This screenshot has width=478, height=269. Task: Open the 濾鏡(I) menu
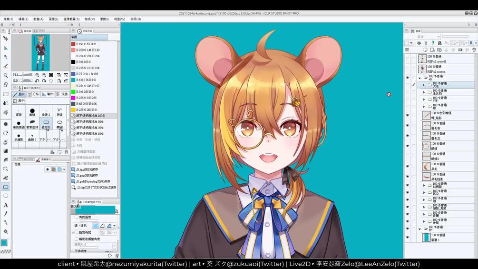pyautogui.click(x=104, y=19)
